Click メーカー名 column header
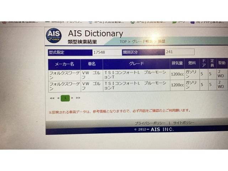The image size is (228, 171). (x=64, y=64)
